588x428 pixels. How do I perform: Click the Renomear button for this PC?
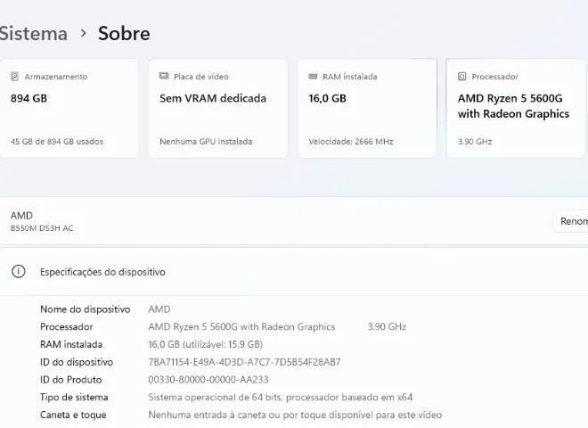click(x=571, y=221)
